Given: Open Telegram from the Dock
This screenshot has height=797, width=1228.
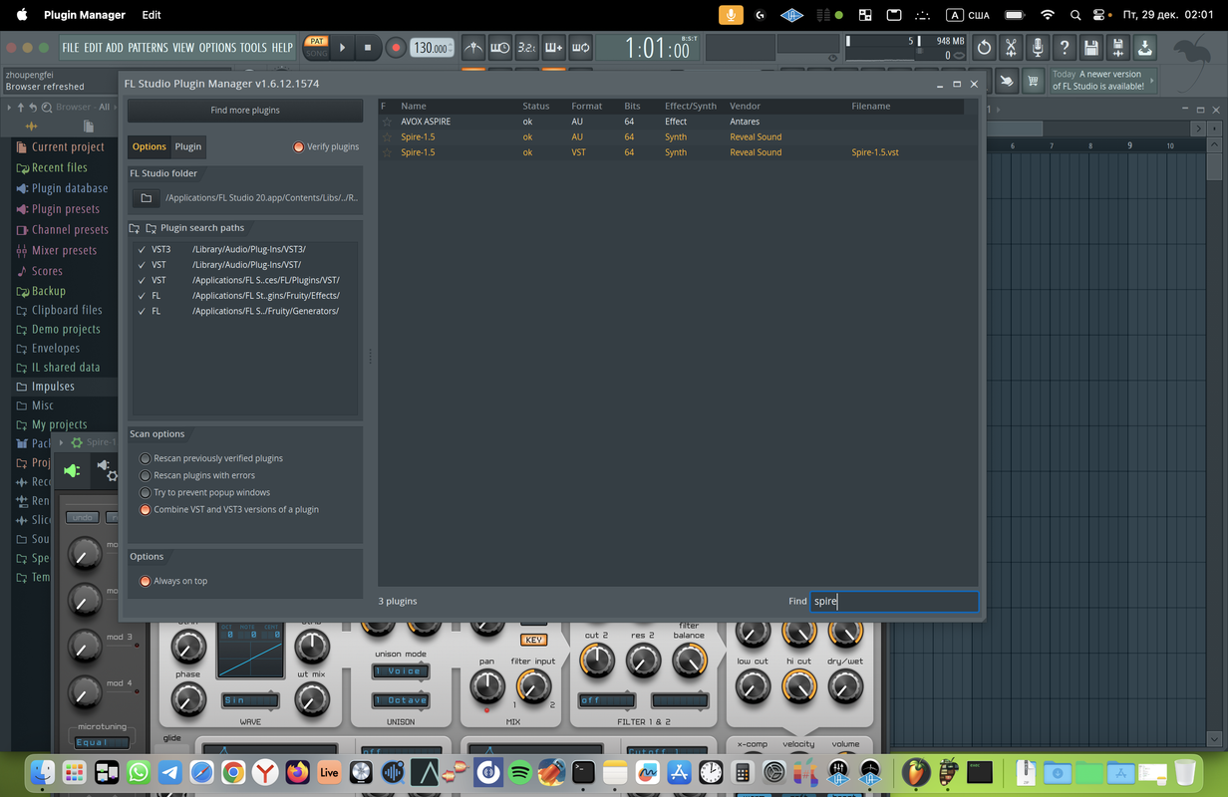Looking at the screenshot, I should click(169, 772).
